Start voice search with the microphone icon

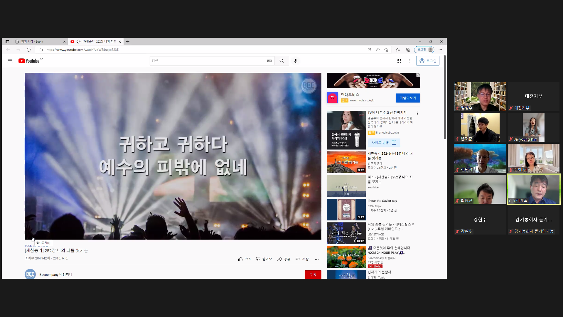296,61
